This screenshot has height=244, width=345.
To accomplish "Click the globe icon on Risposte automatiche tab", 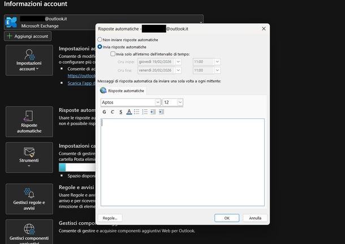I will [103, 90].
